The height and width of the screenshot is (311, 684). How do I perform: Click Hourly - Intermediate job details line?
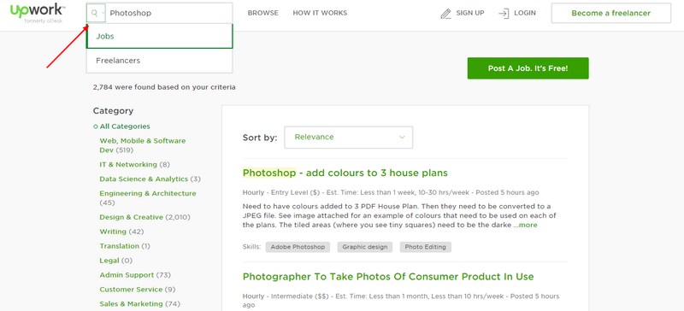point(401,301)
